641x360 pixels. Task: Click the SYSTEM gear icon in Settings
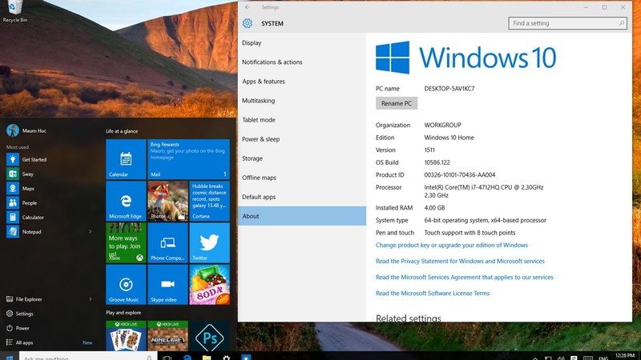tap(248, 23)
